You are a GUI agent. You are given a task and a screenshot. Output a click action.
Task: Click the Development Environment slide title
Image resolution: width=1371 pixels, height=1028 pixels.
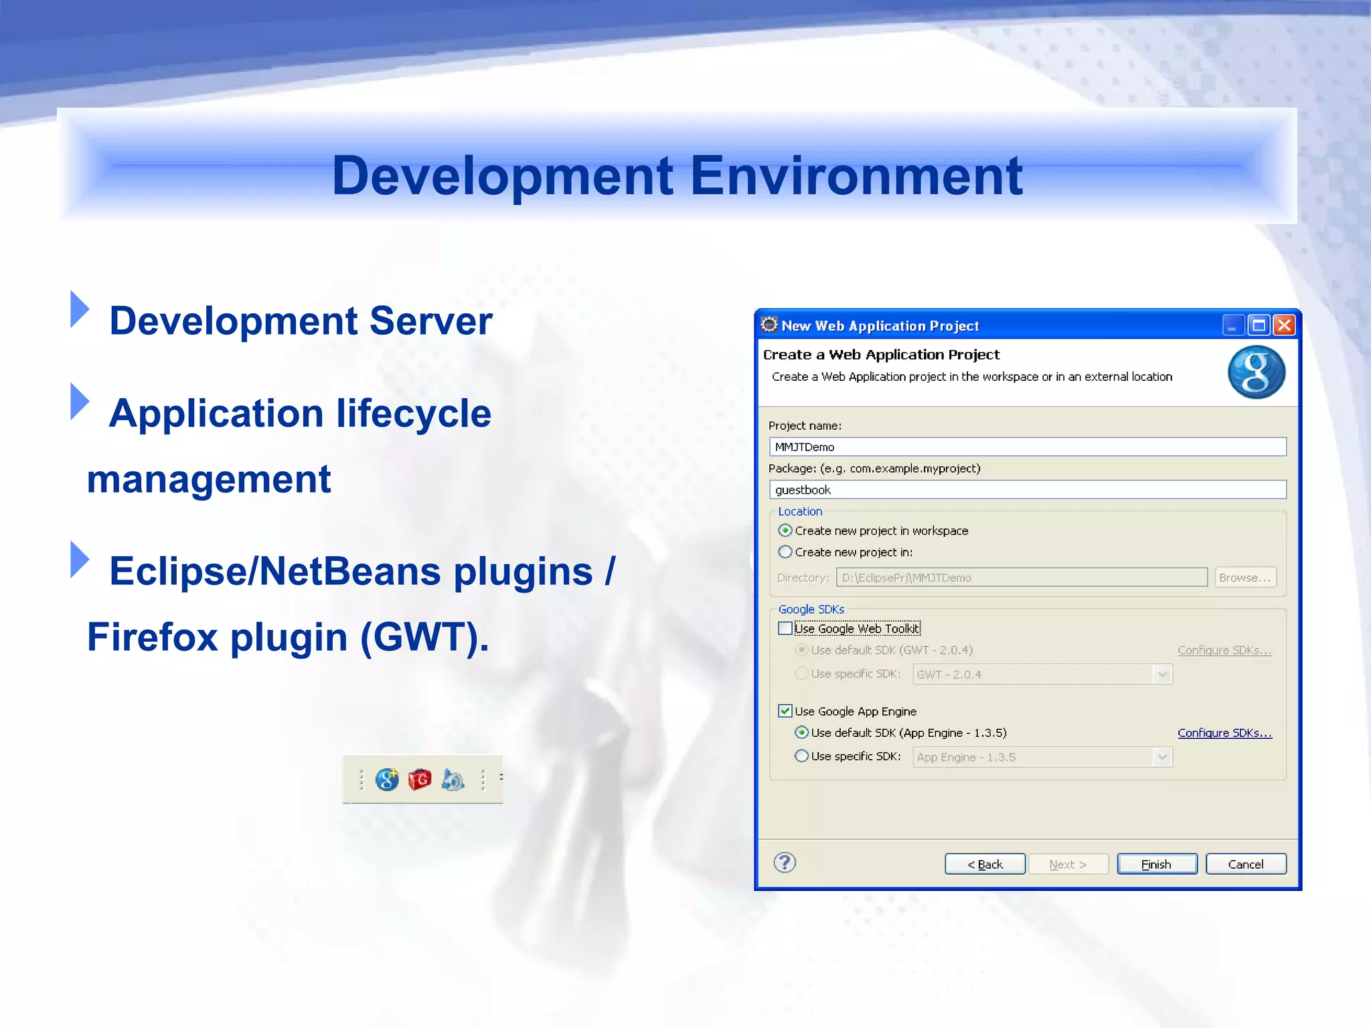coord(677,175)
